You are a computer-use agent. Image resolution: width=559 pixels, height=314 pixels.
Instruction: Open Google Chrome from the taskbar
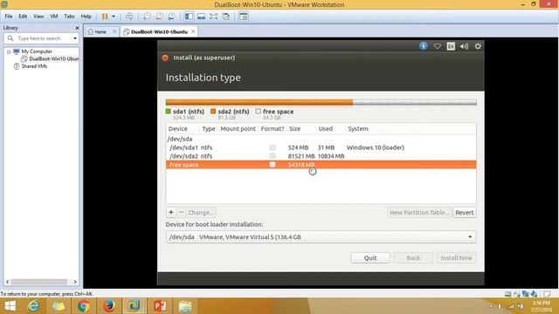(84, 306)
